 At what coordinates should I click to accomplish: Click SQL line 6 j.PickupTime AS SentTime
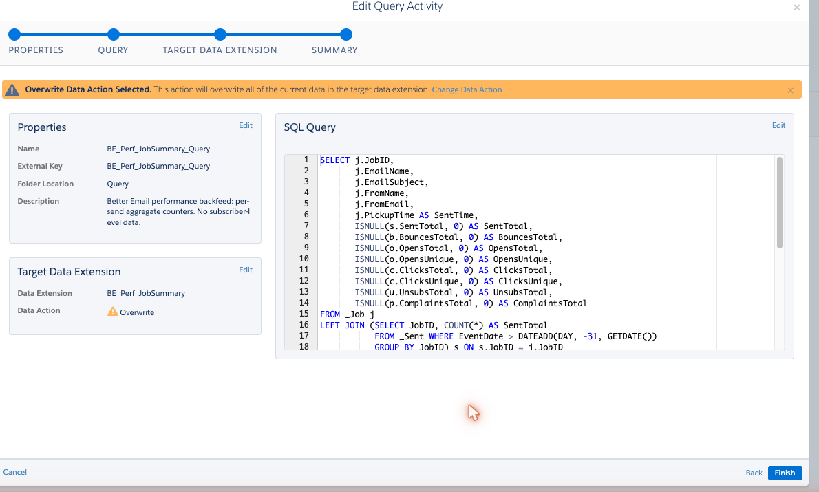click(416, 215)
